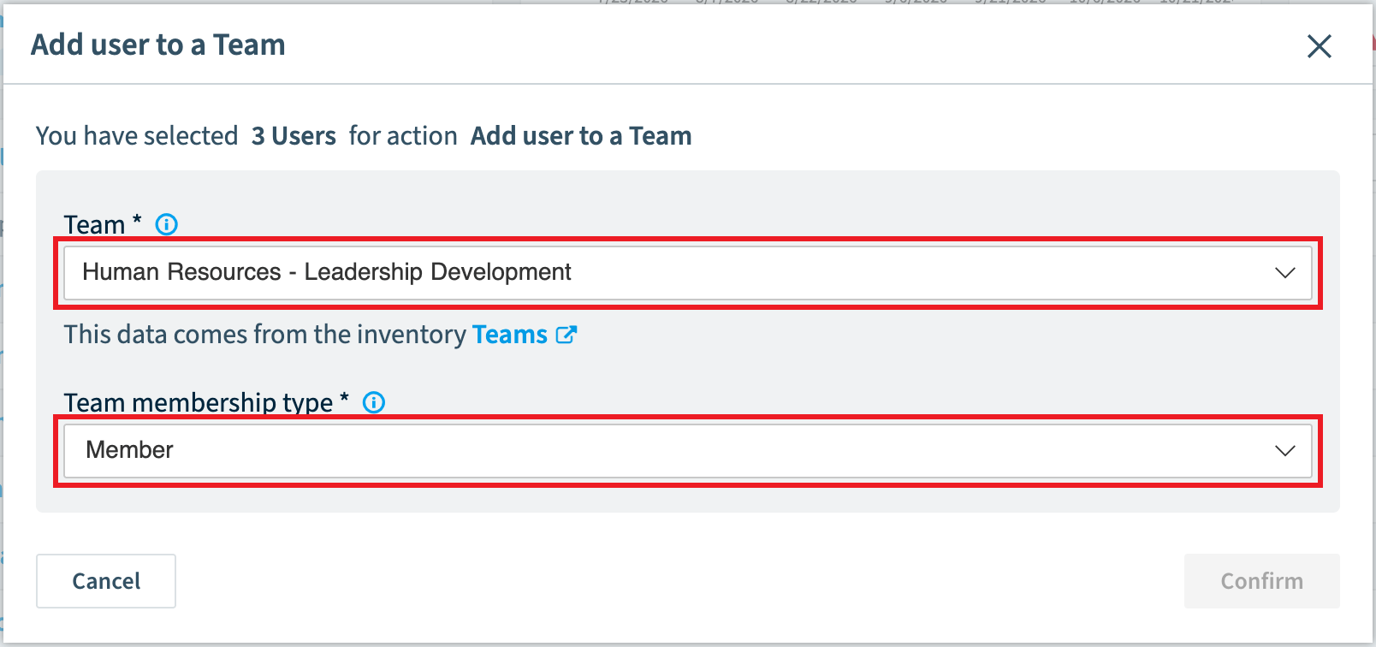Cancel adding users to team
Image resolution: width=1376 pixels, height=647 pixels.
pos(106,581)
